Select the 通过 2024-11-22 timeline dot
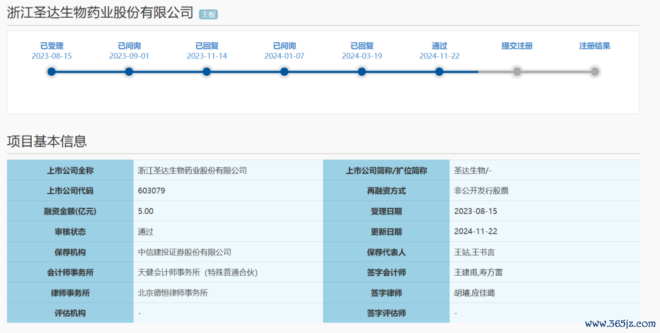 click(x=439, y=72)
